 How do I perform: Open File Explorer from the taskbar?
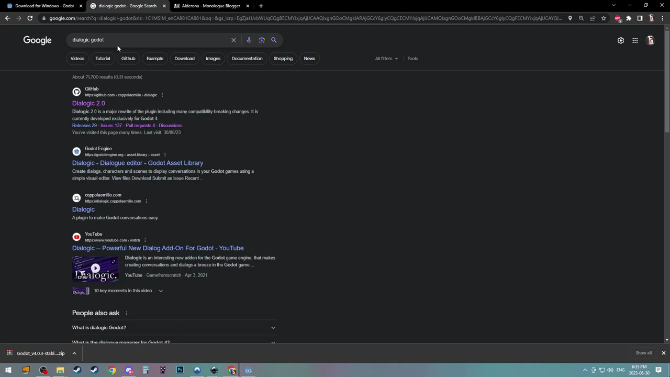pos(60,370)
